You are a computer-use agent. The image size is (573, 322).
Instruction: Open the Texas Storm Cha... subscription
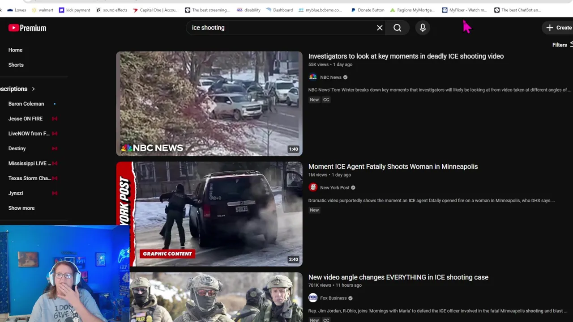coord(30,178)
